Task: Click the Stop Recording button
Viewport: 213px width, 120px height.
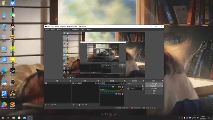Action: pos(153,86)
